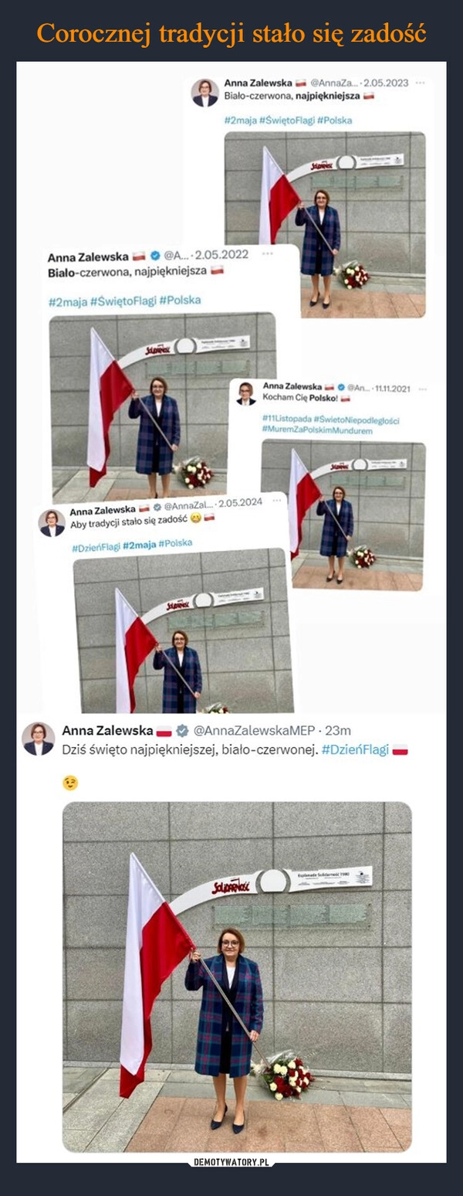Click the DEMOTYWATORY.PL watermark at the bottom
This screenshot has height=1196, width=463.
coord(231,1184)
